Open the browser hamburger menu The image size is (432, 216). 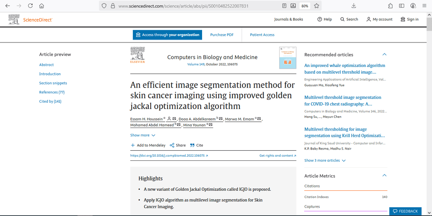coord(424,6)
